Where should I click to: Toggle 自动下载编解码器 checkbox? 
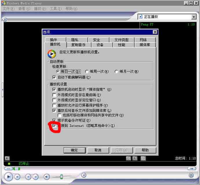(54, 77)
